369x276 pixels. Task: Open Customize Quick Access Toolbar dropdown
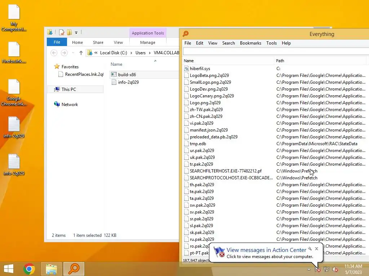click(76, 33)
